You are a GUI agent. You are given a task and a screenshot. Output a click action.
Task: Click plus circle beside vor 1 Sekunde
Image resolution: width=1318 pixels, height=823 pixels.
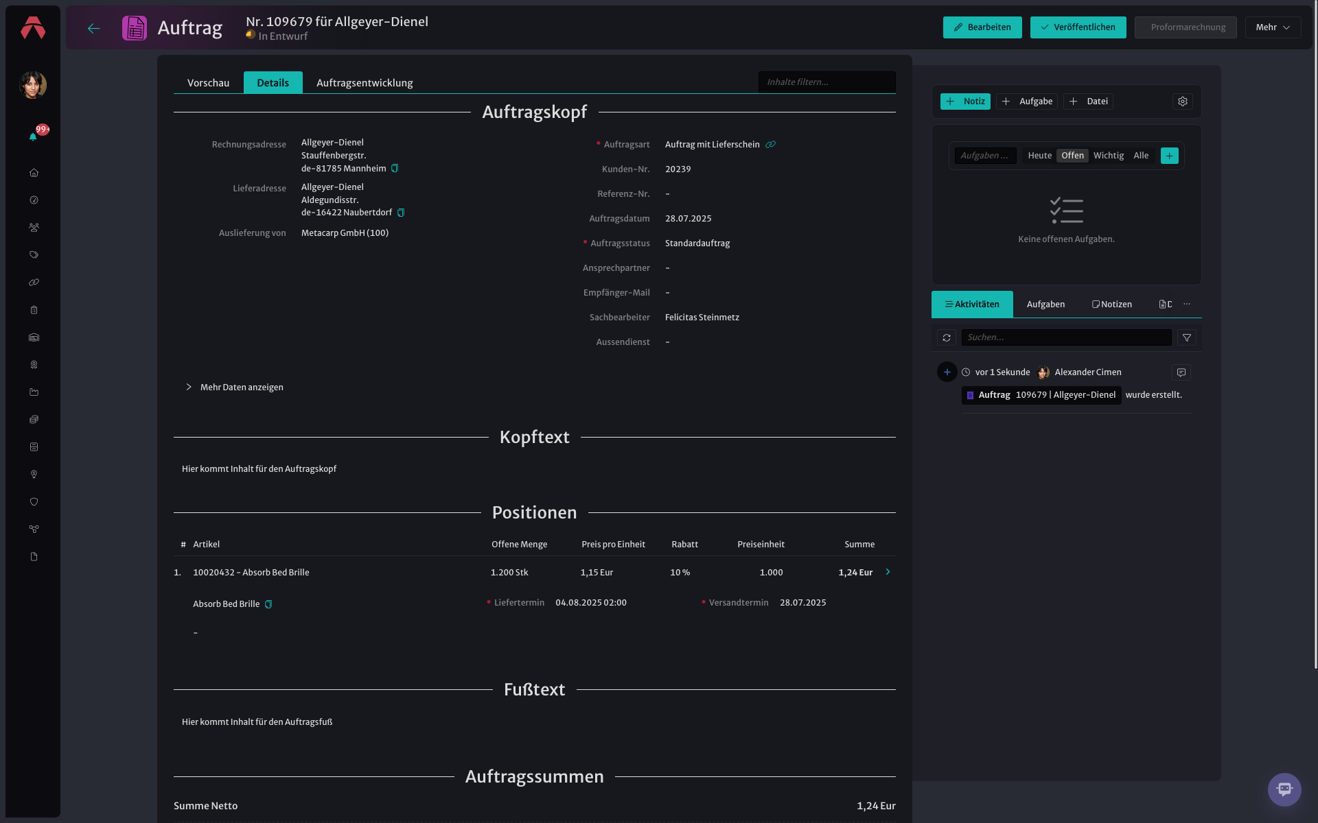click(x=947, y=372)
